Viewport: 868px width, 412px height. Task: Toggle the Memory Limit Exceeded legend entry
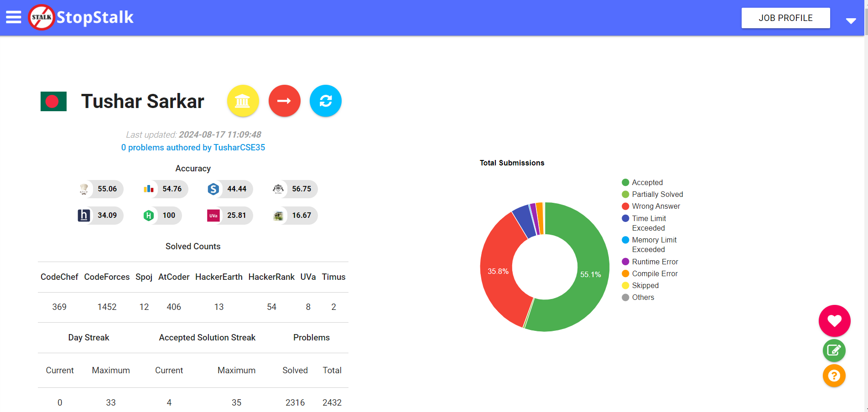pyautogui.click(x=649, y=245)
